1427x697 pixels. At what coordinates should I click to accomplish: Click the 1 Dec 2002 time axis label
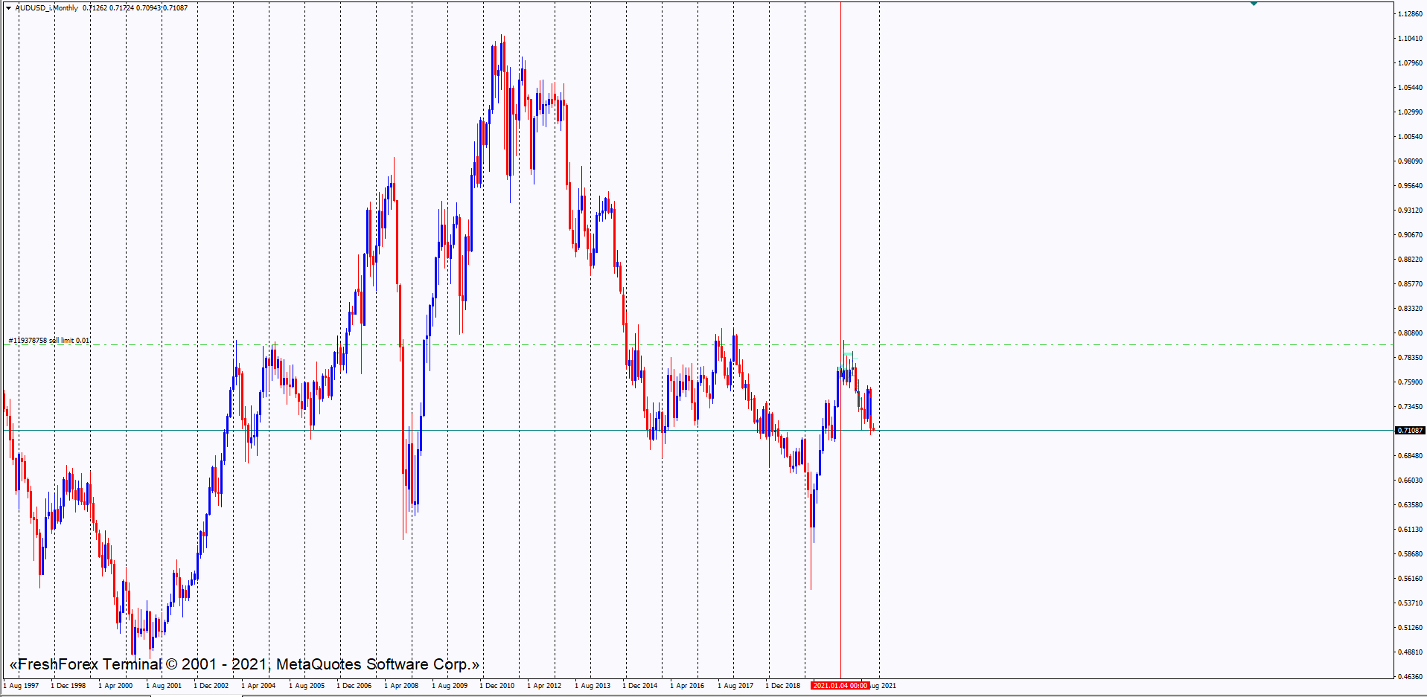211,686
